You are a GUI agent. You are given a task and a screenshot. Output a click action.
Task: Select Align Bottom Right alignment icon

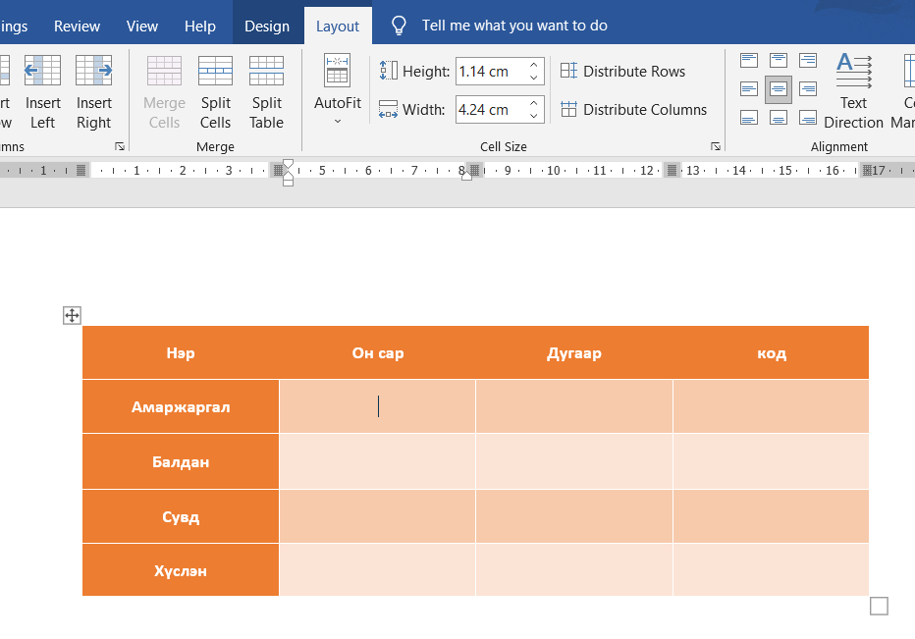click(808, 118)
